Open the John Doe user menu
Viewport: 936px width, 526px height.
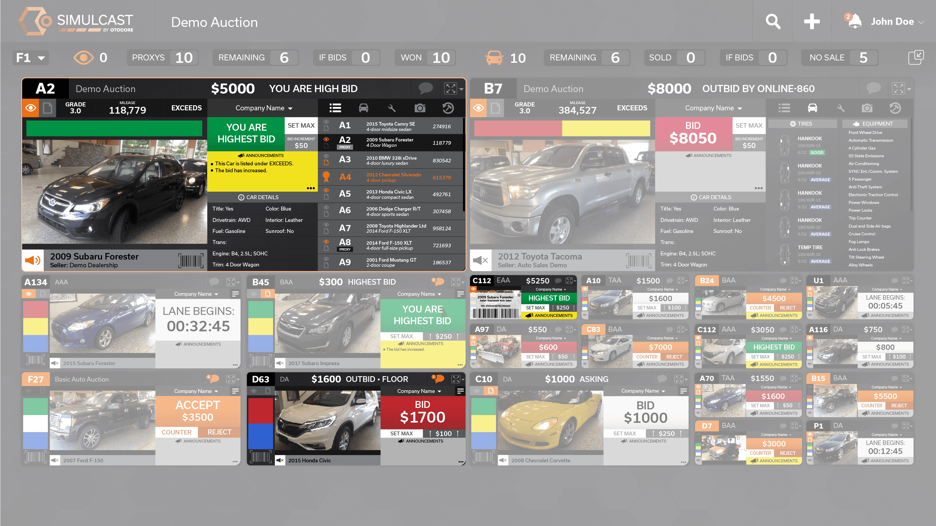click(x=897, y=22)
